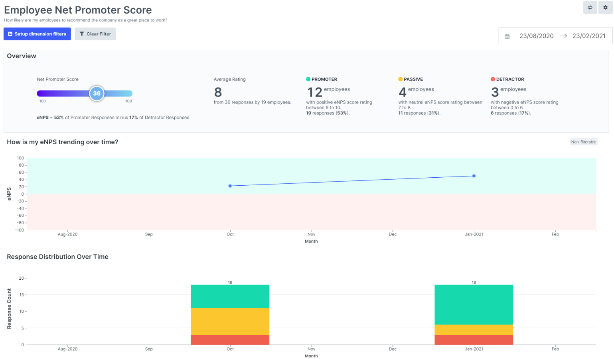Click the refresh arrows icon button

click(x=590, y=8)
